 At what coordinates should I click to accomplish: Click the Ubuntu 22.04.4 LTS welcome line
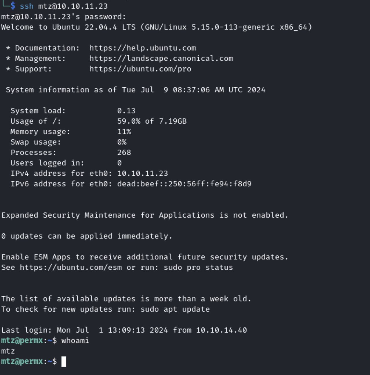click(x=156, y=27)
